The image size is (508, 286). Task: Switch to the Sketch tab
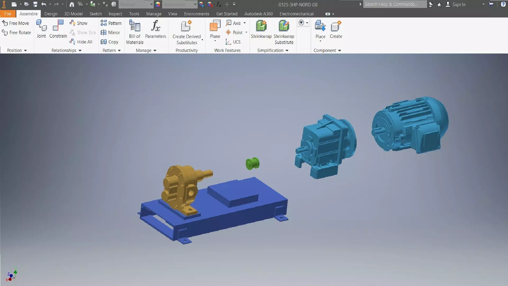click(x=96, y=14)
